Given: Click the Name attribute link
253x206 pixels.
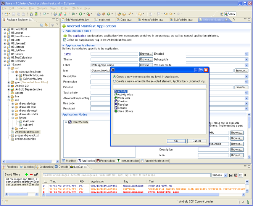Looking at the screenshot, I should 67,54.
